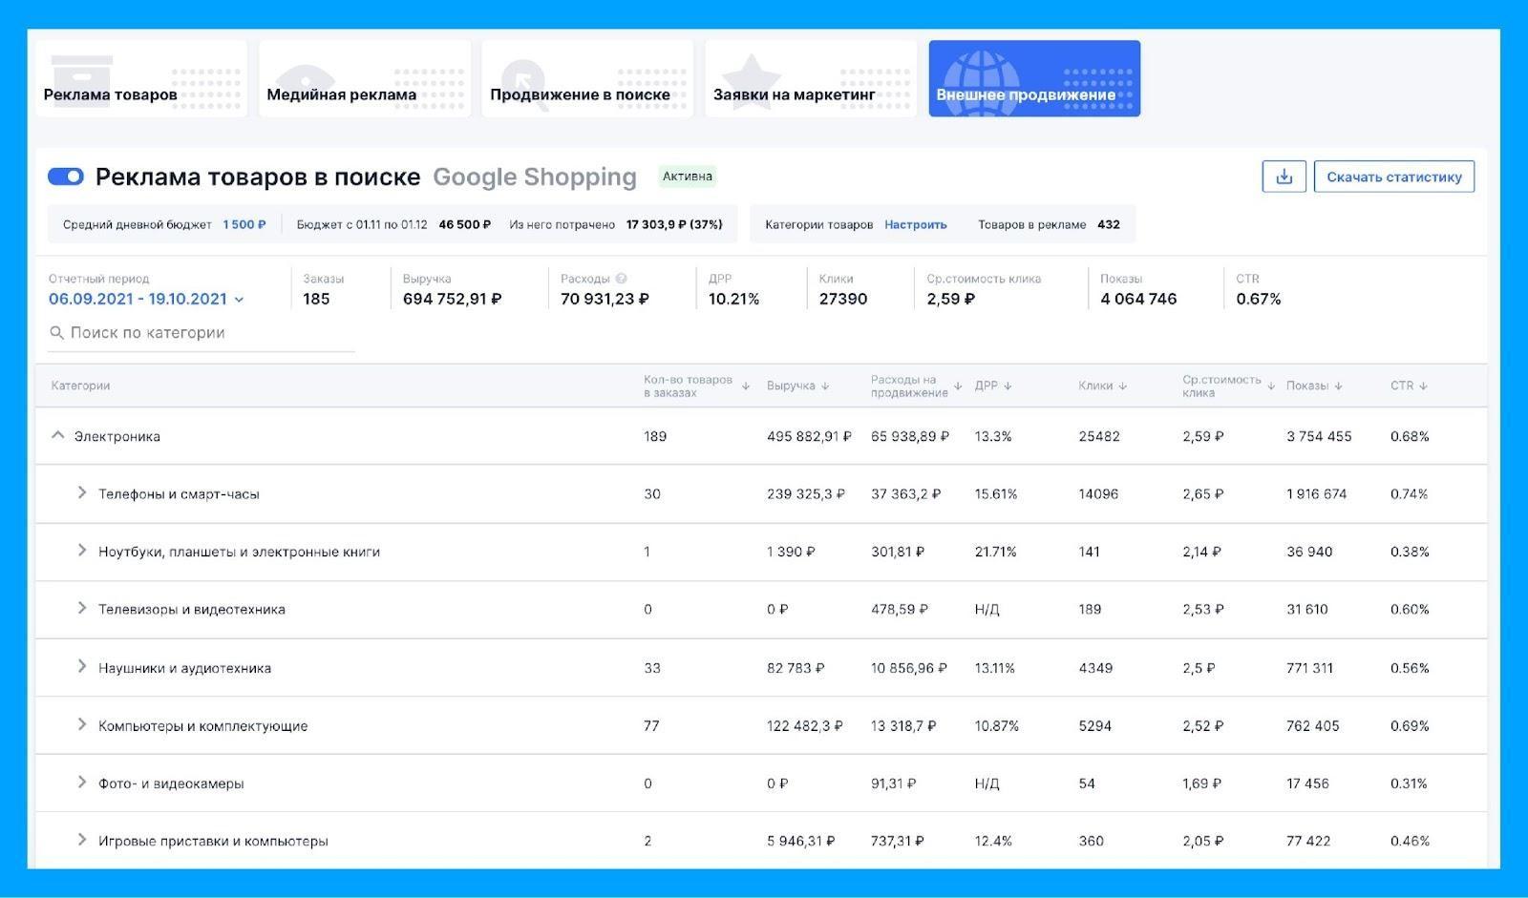Click the download icon button
Screen dimensions: 1528x898
(1284, 177)
